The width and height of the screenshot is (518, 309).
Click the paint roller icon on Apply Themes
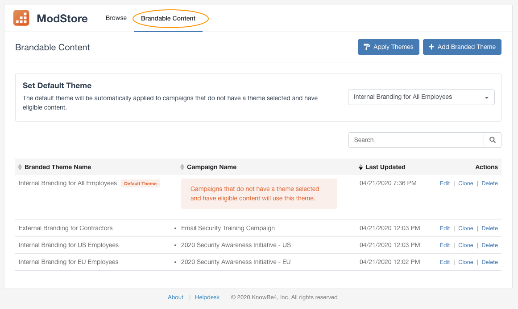(x=367, y=46)
